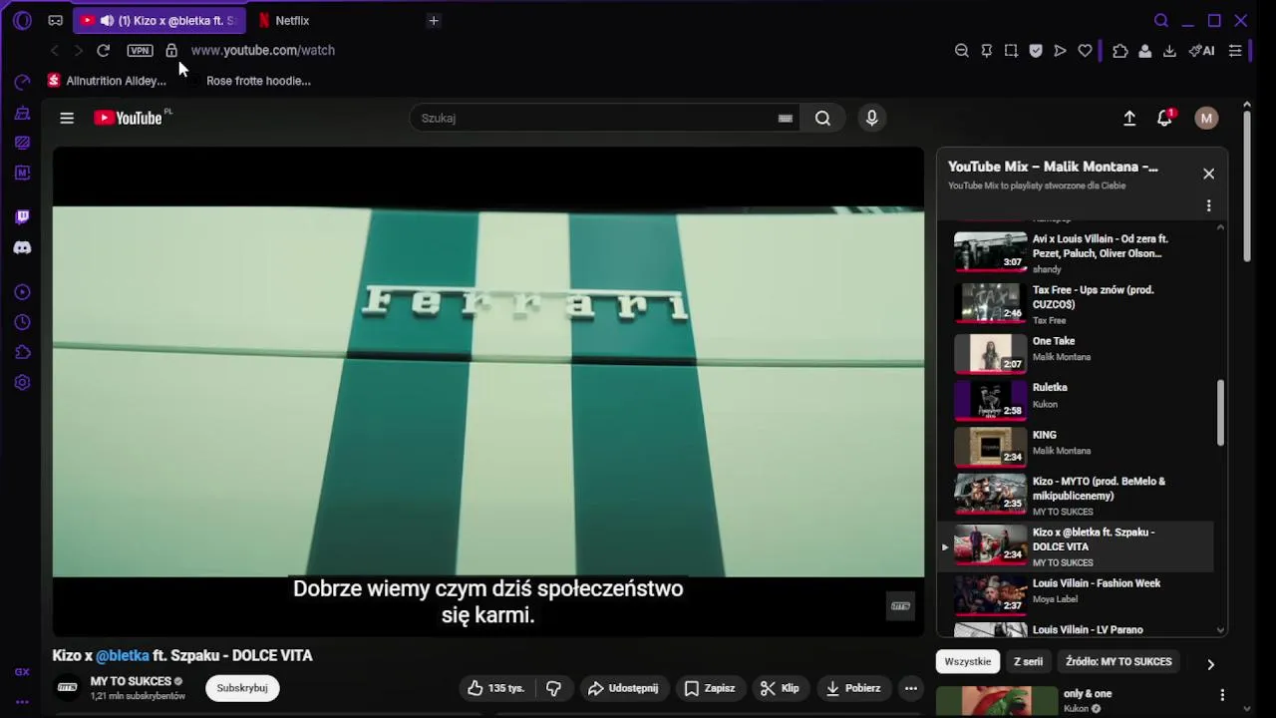Select the Wszystkie chip

(968, 661)
